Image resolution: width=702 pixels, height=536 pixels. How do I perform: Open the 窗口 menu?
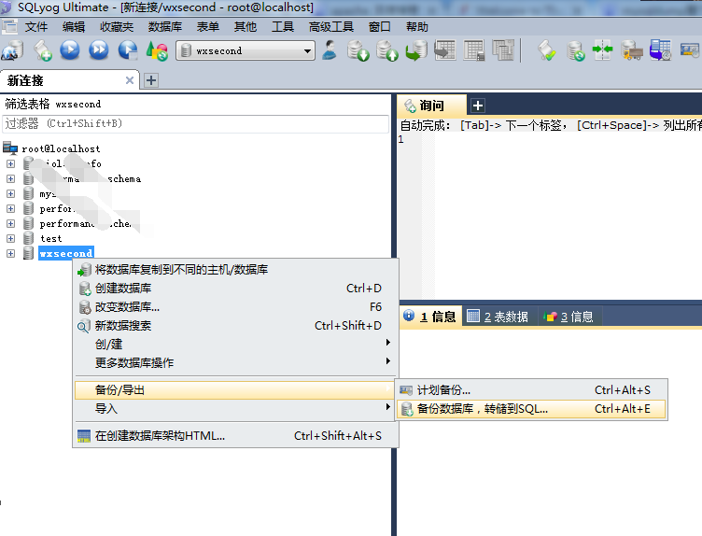click(379, 27)
